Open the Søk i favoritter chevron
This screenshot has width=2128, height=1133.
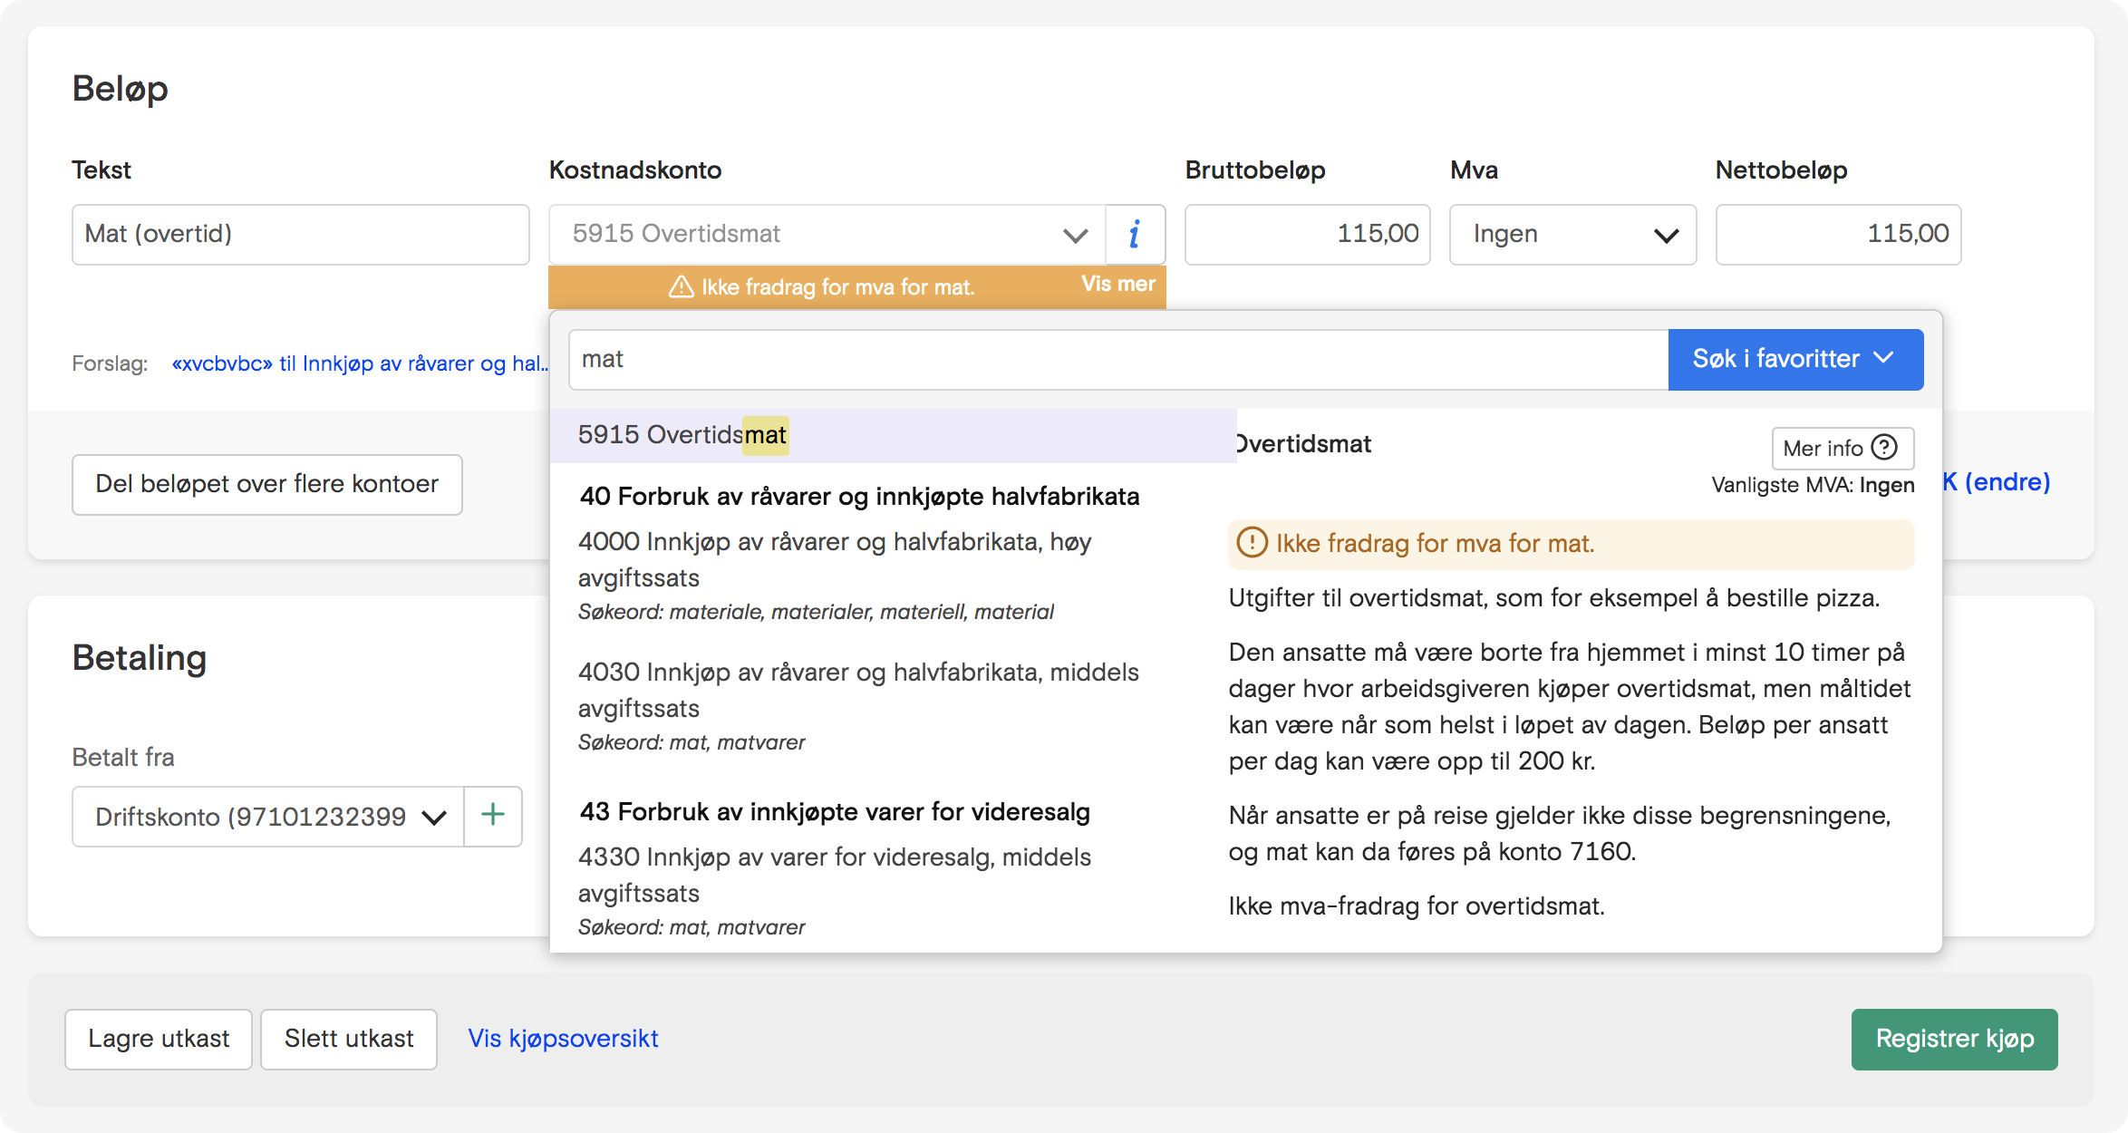coord(1884,359)
